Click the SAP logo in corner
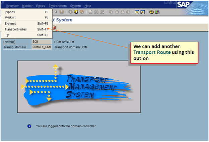Viewport: 209px width, 142px height. (x=184, y=5)
